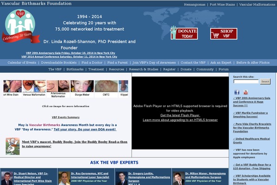277x185 pixels.
Task: Open United Healthcare Medical Grants link
Action: click(x=252, y=141)
